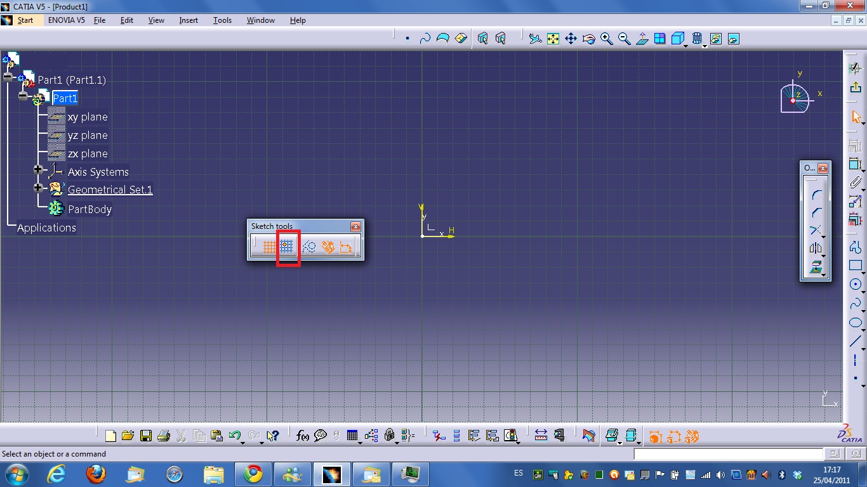Toggle Geometrical Constraints in Sketch tools
The height and width of the screenshot is (487, 867).
click(328, 247)
